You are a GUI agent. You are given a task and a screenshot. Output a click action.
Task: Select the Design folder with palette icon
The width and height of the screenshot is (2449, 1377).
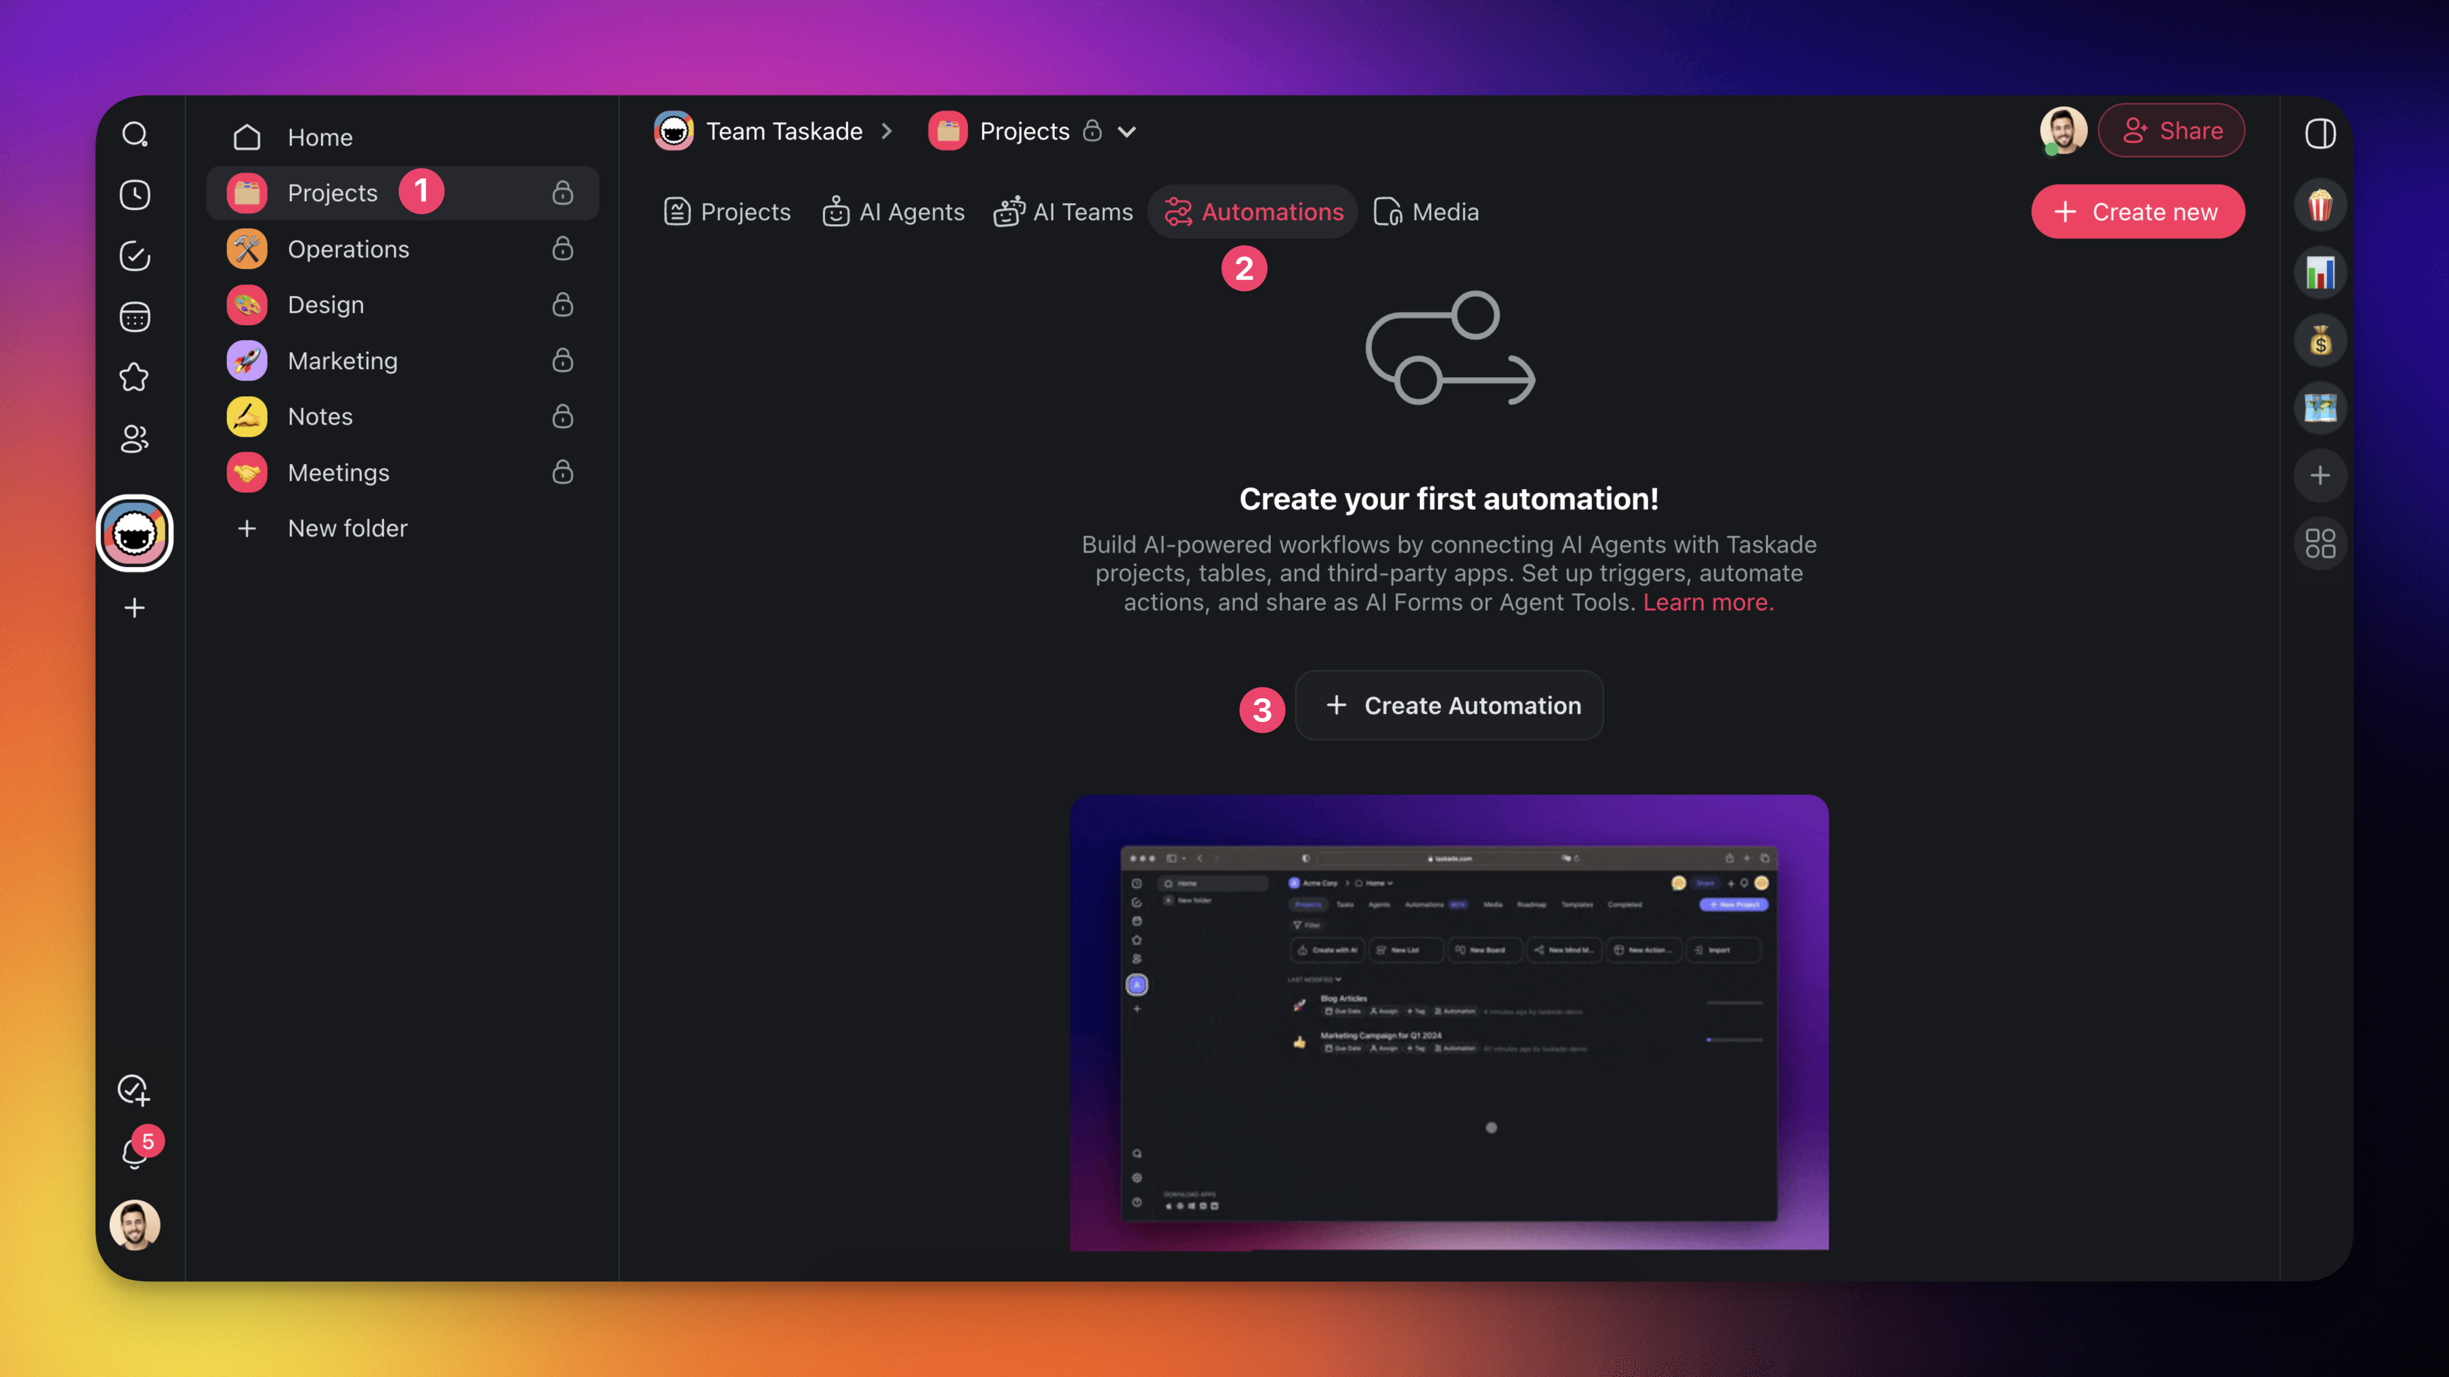(x=325, y=305)
